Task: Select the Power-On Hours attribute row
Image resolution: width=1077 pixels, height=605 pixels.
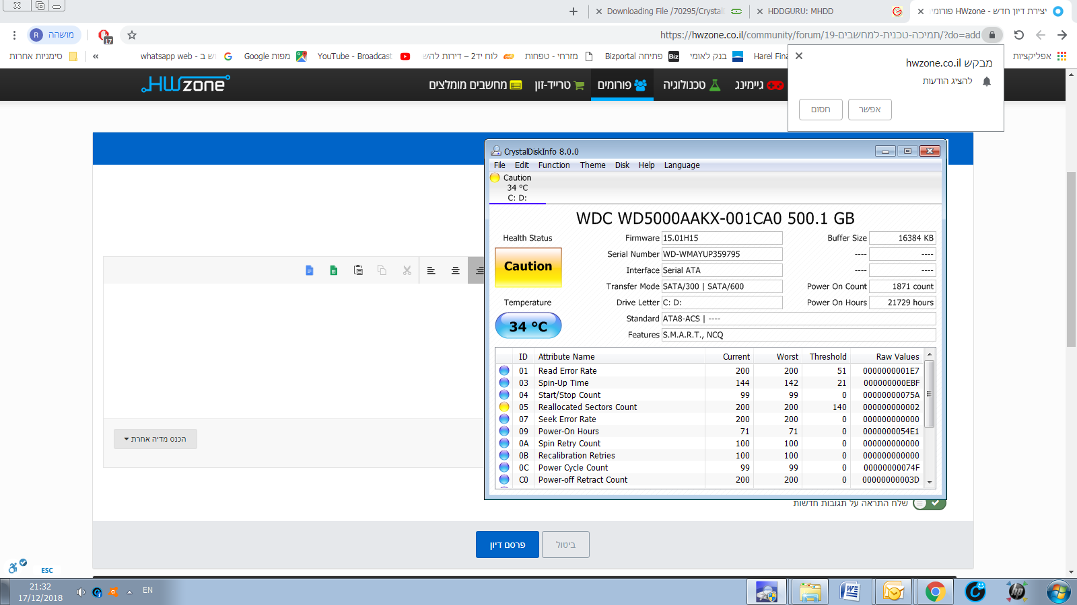Action: (710, 432)
